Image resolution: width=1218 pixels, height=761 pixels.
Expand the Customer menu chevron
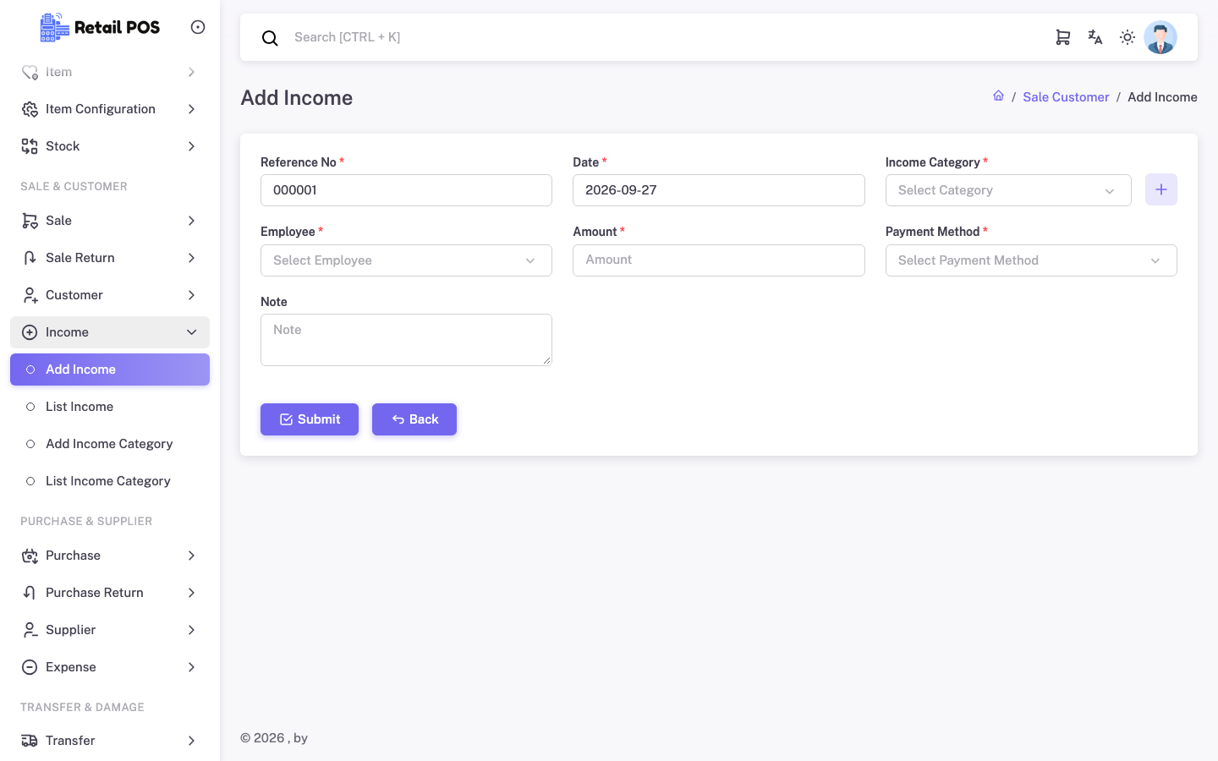pos(192,295)
